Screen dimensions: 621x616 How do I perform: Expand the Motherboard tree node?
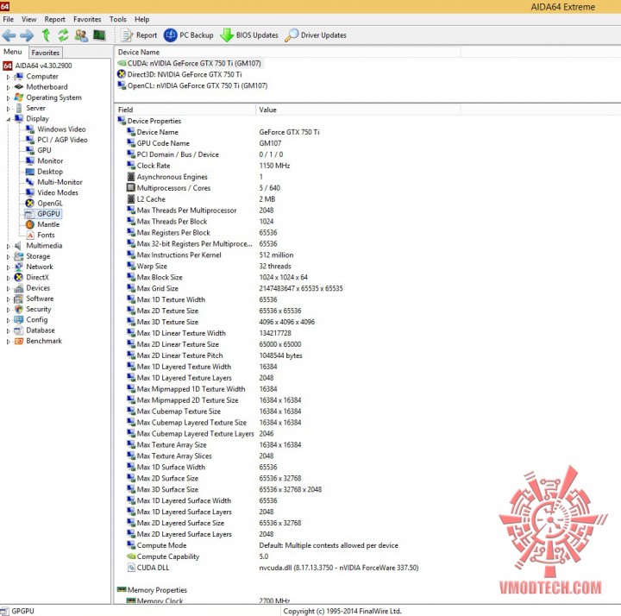coord(8,87)
